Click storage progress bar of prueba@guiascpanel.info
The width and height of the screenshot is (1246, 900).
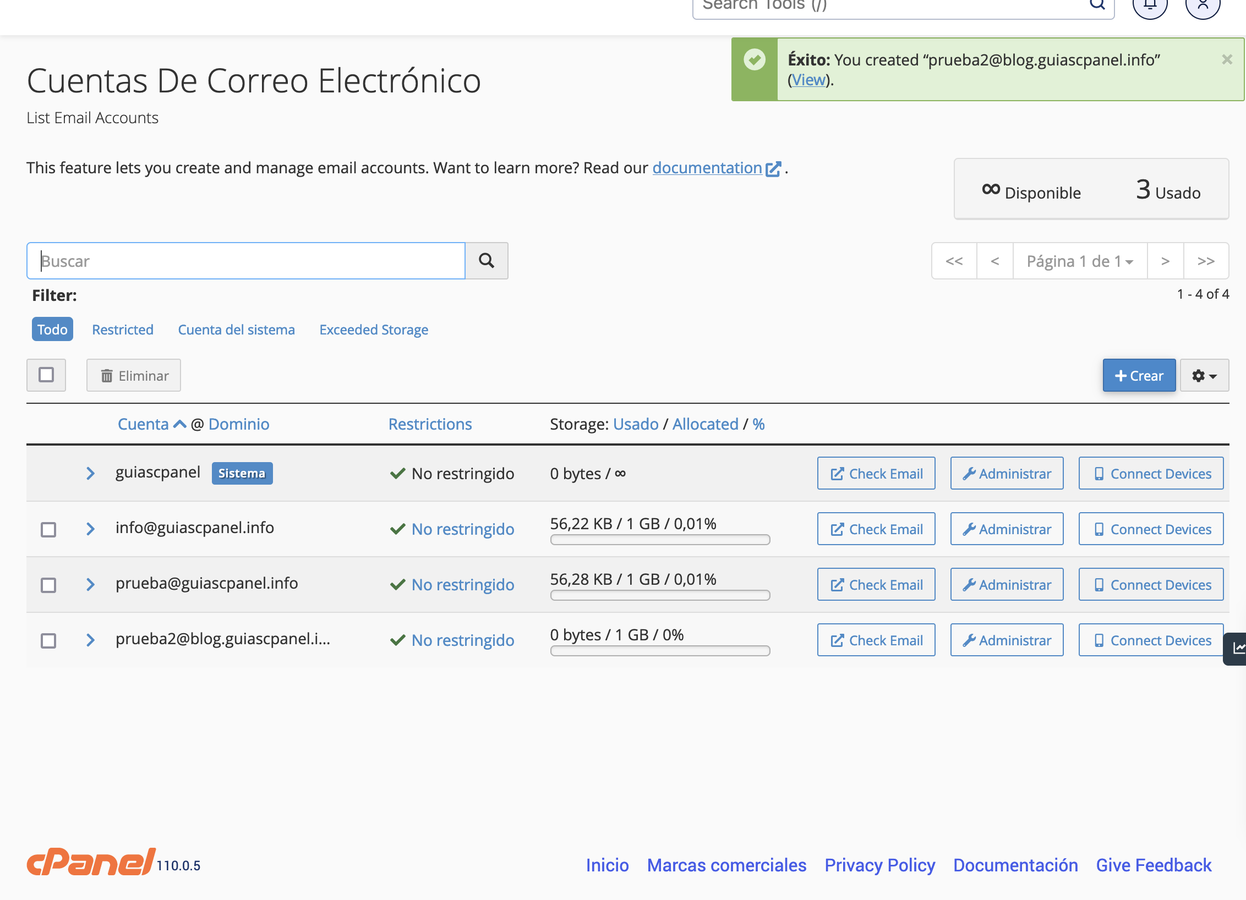(x=660, y=595)
